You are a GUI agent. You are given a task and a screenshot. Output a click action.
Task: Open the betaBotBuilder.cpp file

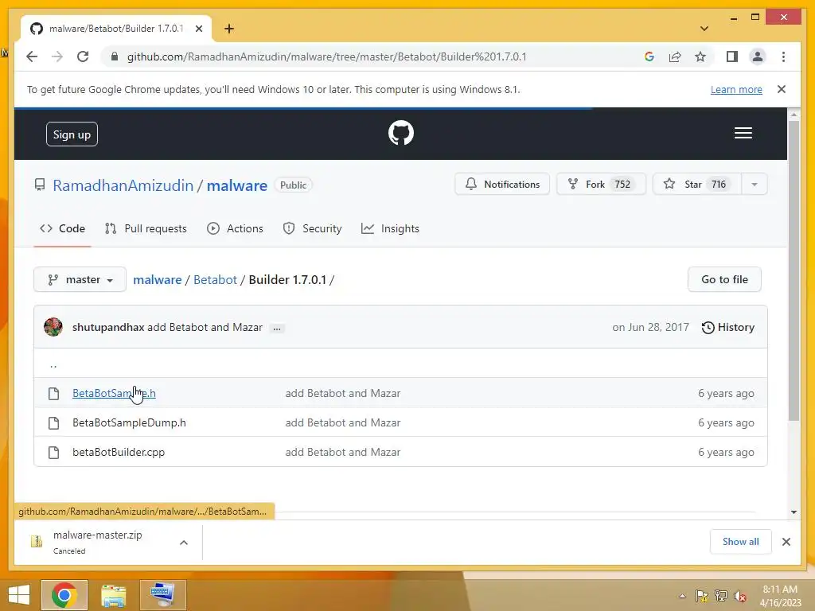(x=119, y=453)
